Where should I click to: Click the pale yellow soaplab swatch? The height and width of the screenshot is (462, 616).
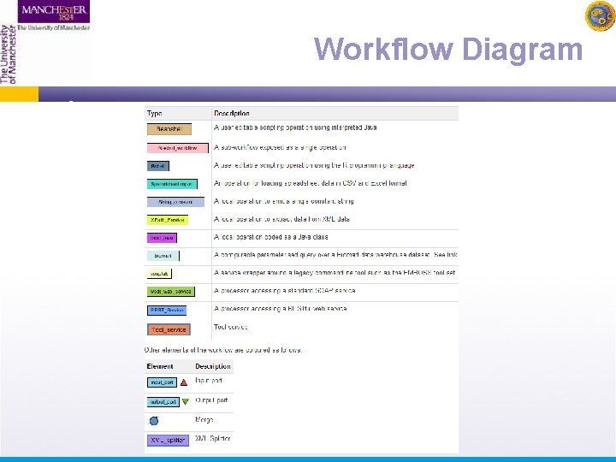tap(159, 274)
